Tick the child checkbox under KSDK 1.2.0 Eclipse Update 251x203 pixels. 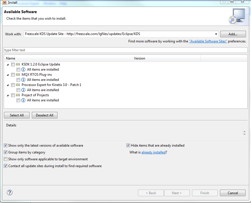point(18,70)
